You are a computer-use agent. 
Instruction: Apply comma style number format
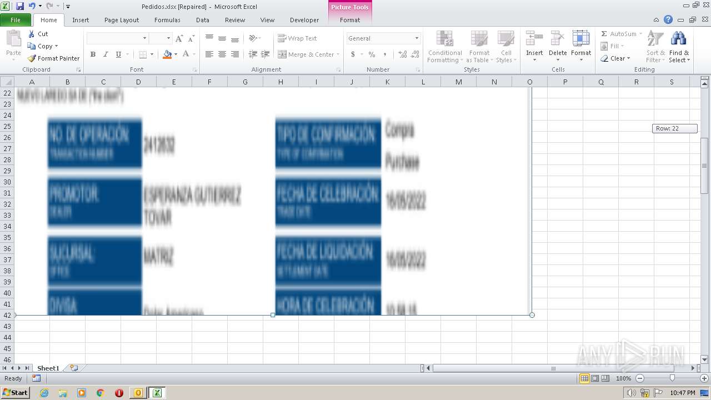pos(385,54)
